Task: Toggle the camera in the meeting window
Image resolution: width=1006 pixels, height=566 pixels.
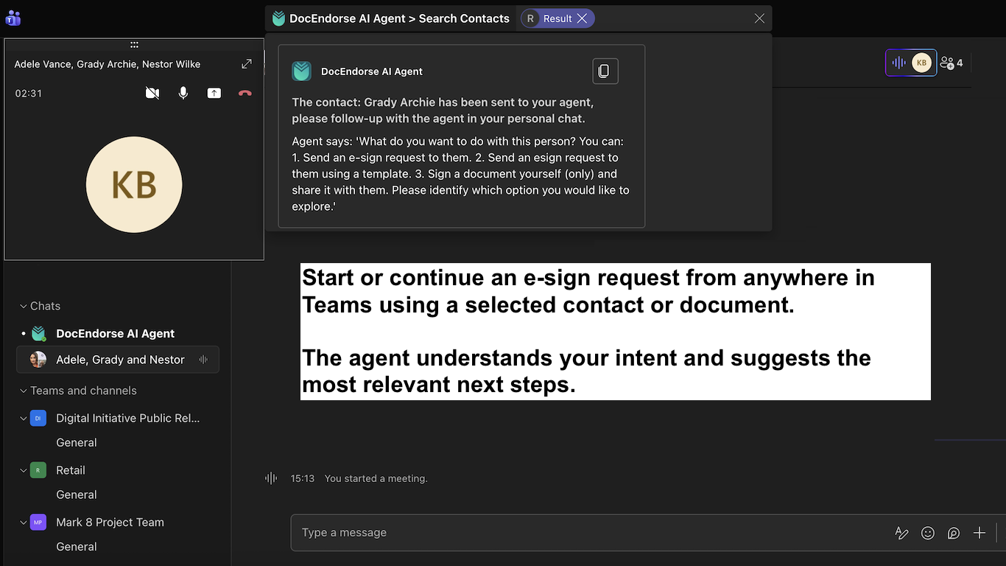Action: (152, 93)
